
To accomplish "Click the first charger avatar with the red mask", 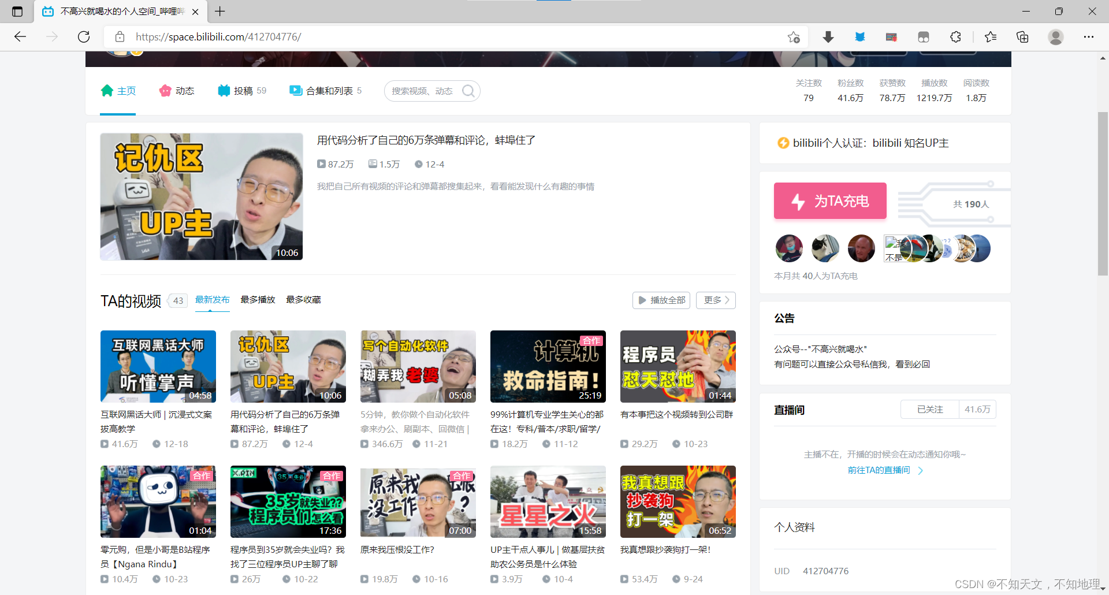I will [x=789, y=248].
